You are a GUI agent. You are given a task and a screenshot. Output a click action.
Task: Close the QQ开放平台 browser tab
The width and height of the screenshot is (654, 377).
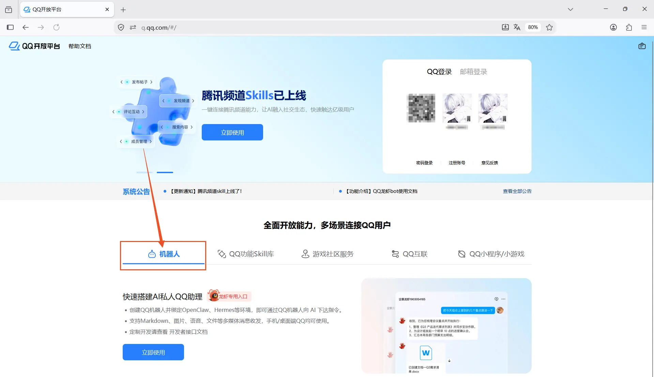pos(107,9)
